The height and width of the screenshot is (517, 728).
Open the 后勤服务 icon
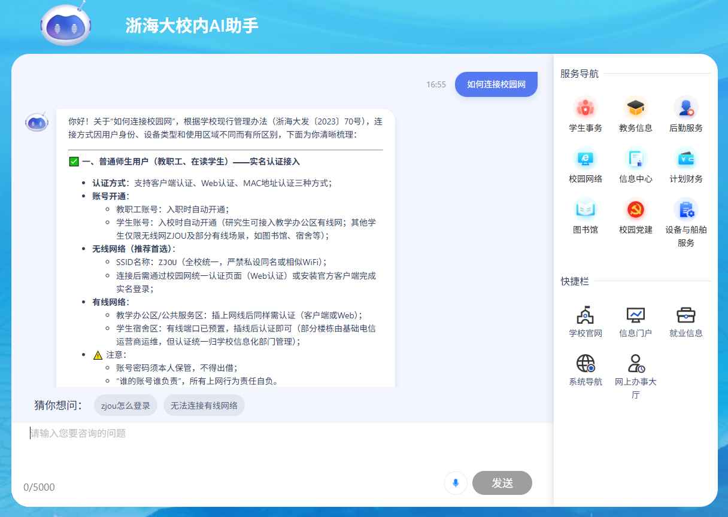pyautogui.click(x=686, y=108)
